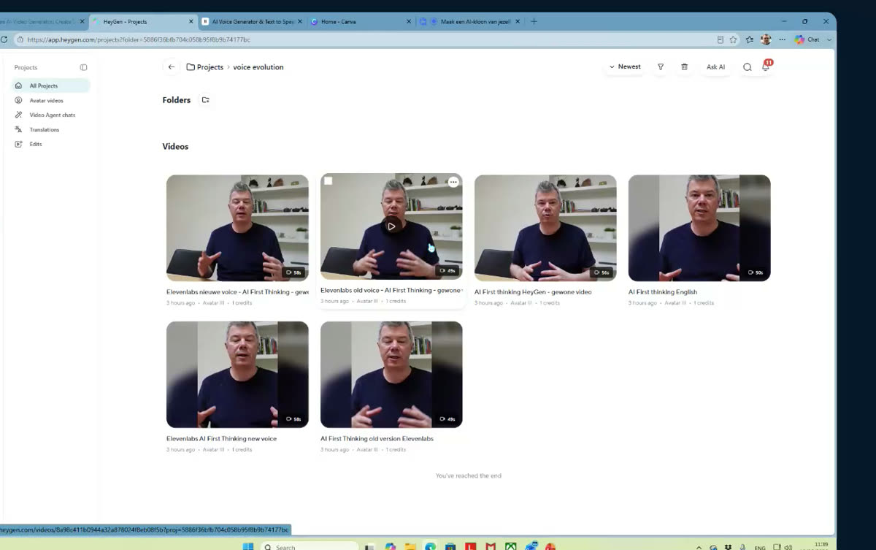Open the filter funnel icon
This screenshot has height=550, width=876.
coord(661,66)
